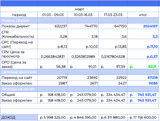
Task: Select the 'Расходы на канал' section row
Action: (79, 89)
